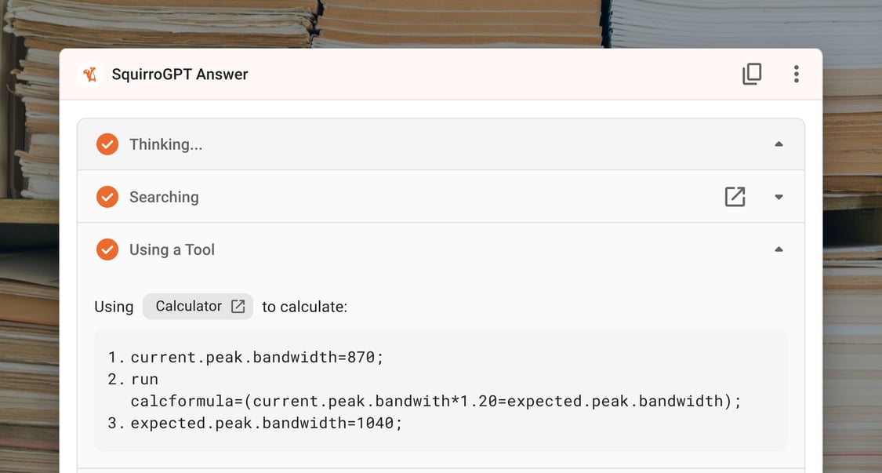This screenshot has height=473, width=882.
Task: Click the orange checkmark beside Thinking
Action: point(107,144)
